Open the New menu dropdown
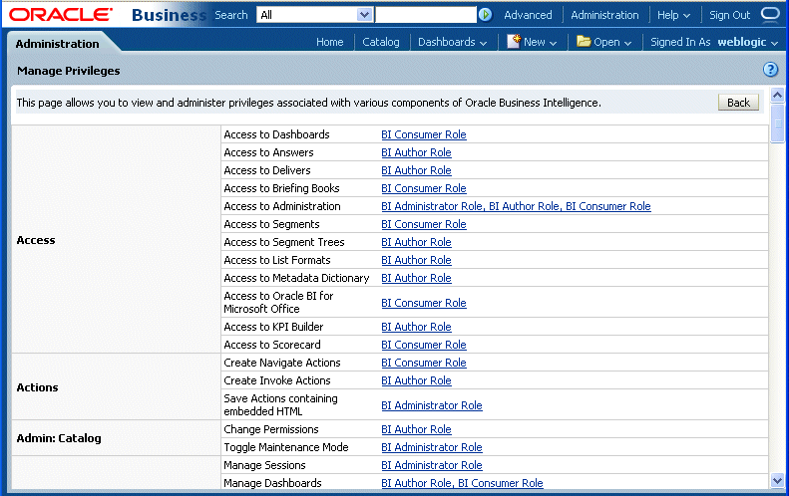 (x=540, y=42)
